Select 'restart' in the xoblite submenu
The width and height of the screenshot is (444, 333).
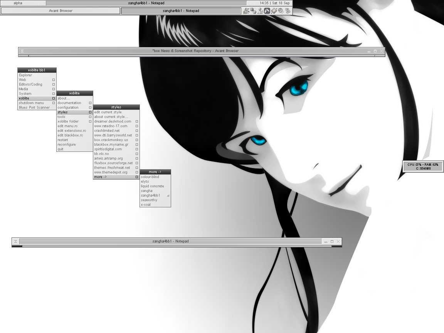pyautogui.click(x=75, y=140)
